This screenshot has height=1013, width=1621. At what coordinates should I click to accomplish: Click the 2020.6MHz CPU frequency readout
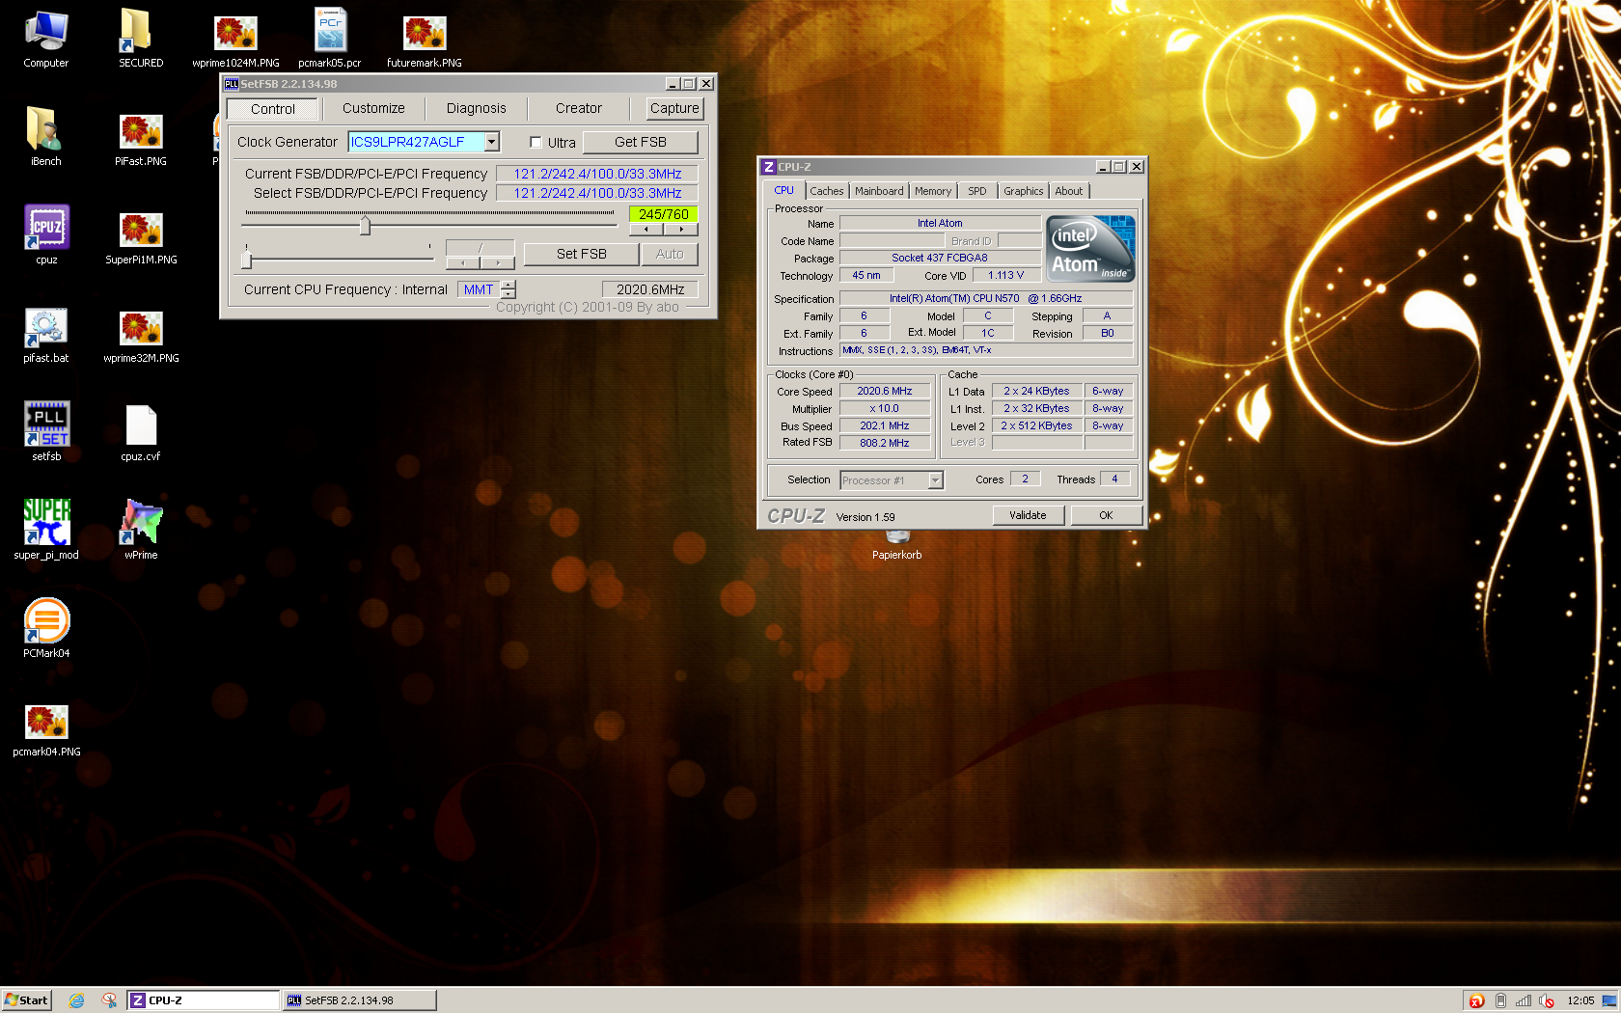click(x=650, y=289)
